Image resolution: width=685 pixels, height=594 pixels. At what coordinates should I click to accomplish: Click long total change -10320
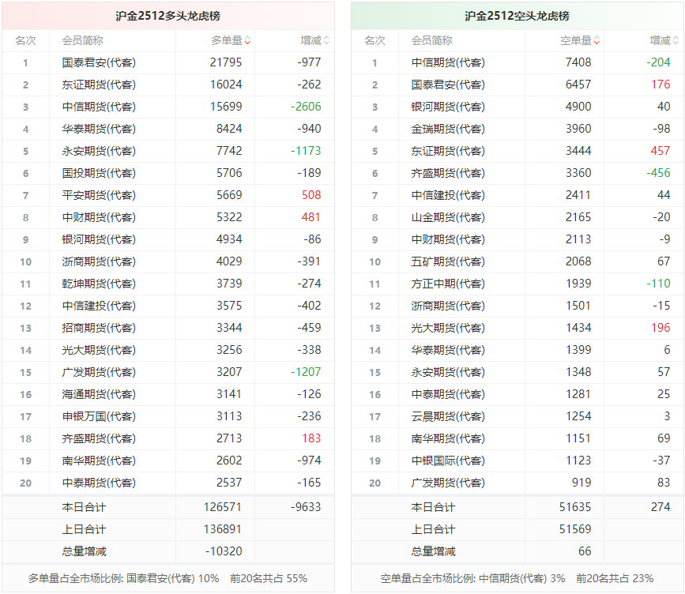(224, 551)
